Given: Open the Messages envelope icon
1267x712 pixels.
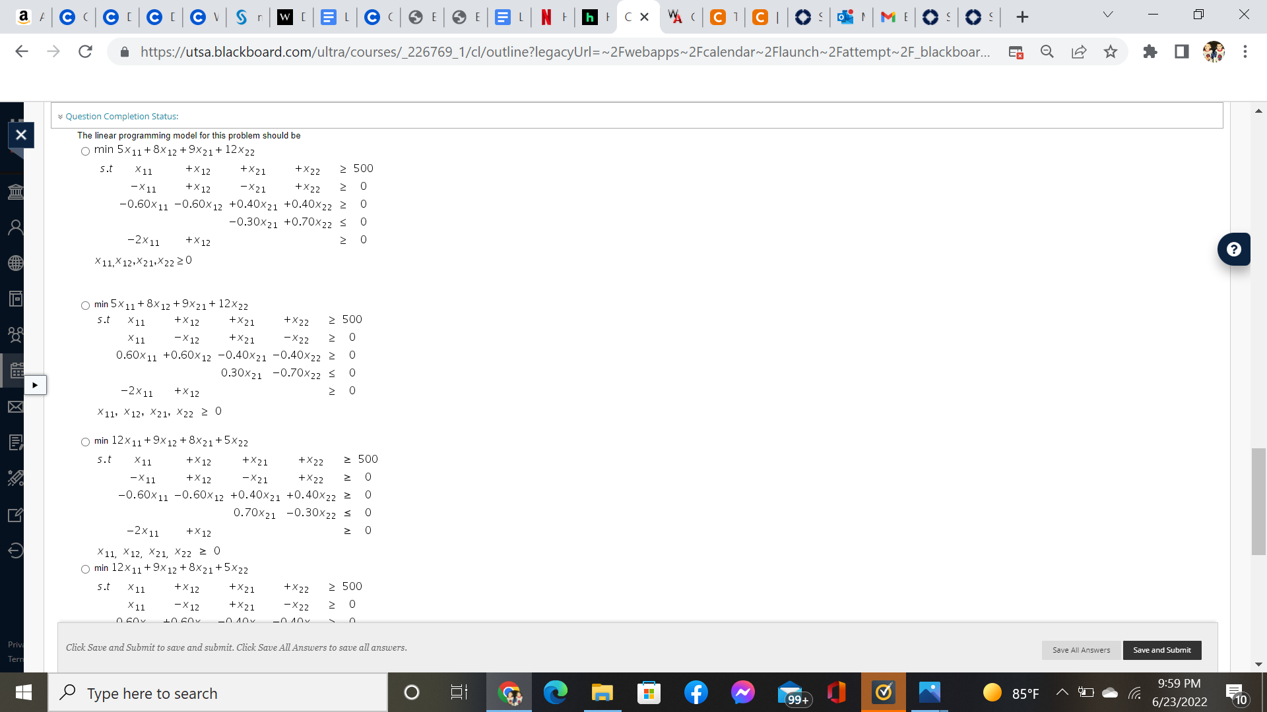Looking at the screenshot, I should 15,407.
